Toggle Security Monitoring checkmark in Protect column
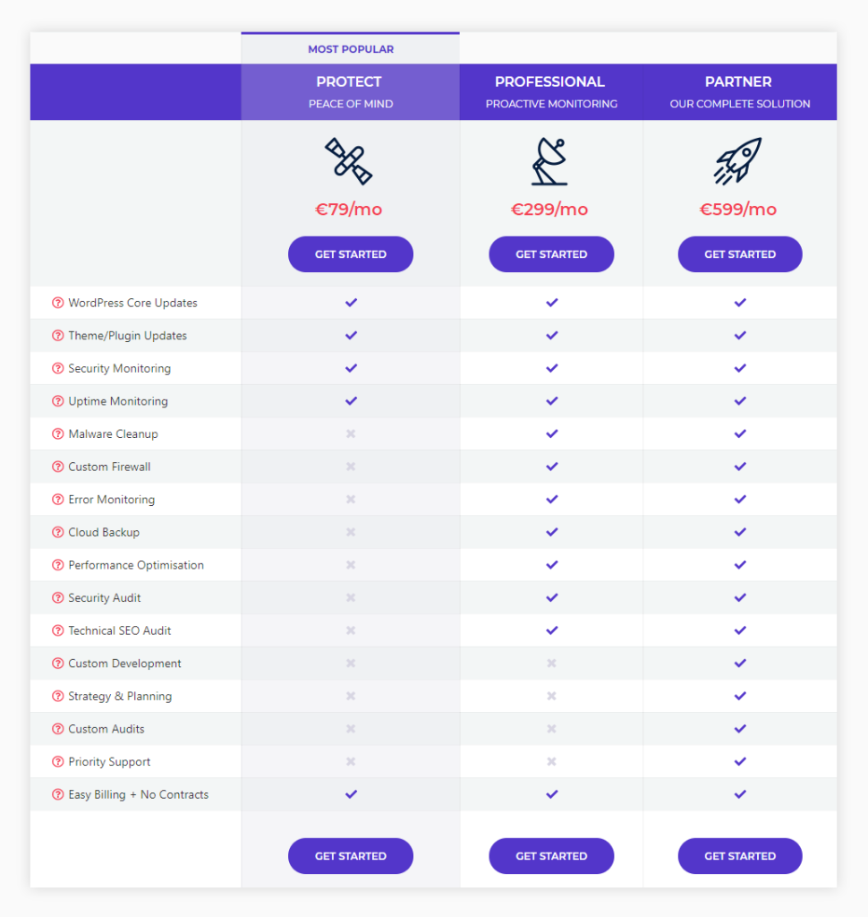868x917 pixels. [x=350, y=368]
